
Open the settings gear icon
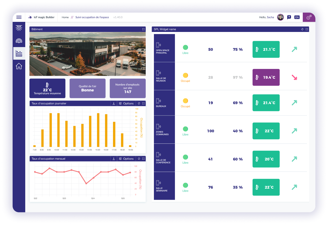click(309, 17)
